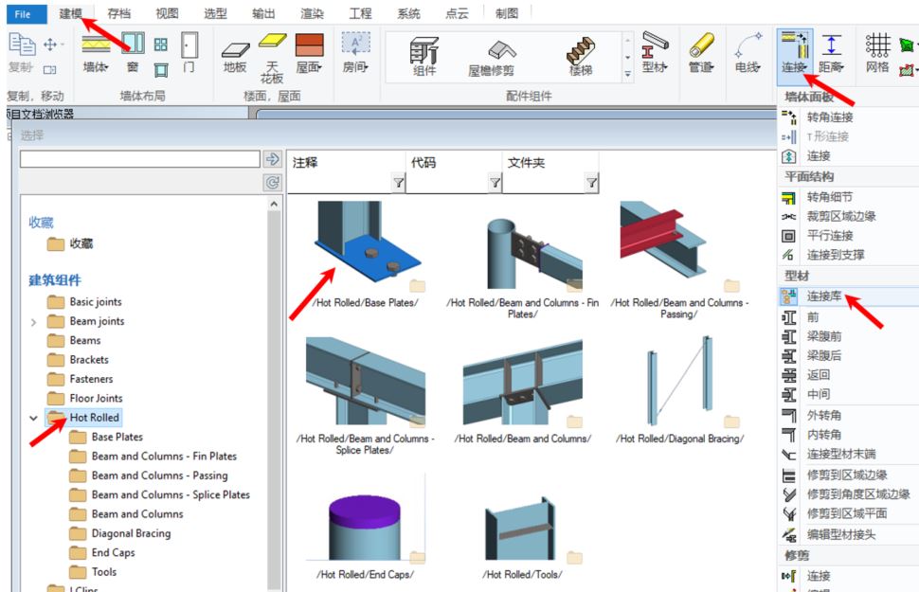Select the 梁腹后 joint option

[x=823, y=356]
